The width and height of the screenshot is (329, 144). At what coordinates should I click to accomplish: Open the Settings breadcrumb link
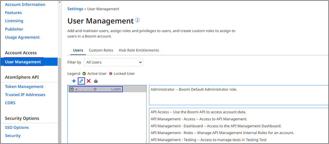click(75, 9)
